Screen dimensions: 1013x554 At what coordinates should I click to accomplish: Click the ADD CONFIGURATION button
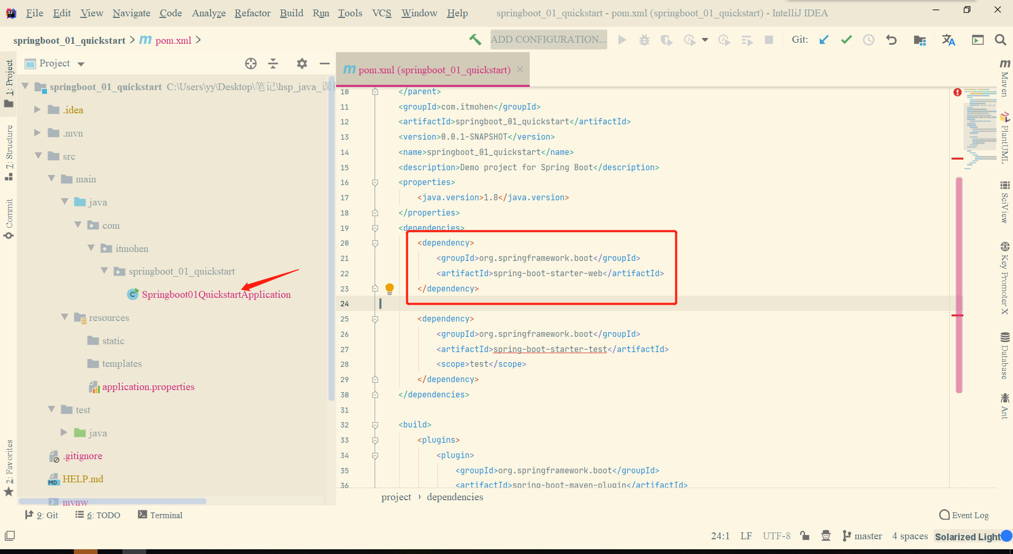(x=549, y=40)
